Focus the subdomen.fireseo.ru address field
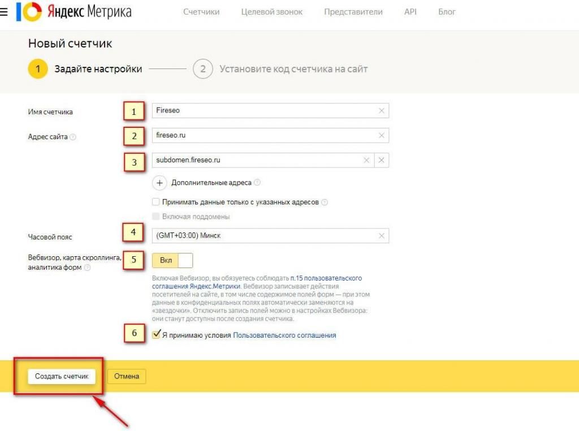Screen dimensions: 579x431 [263, 160]
